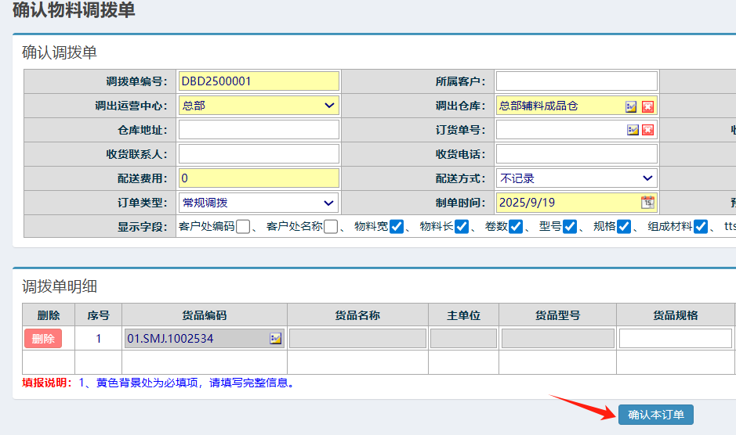This screenshot has width=736, height=435.
Task: Enable the 客户处名称 checkbox
Action: tap(331, 227)
